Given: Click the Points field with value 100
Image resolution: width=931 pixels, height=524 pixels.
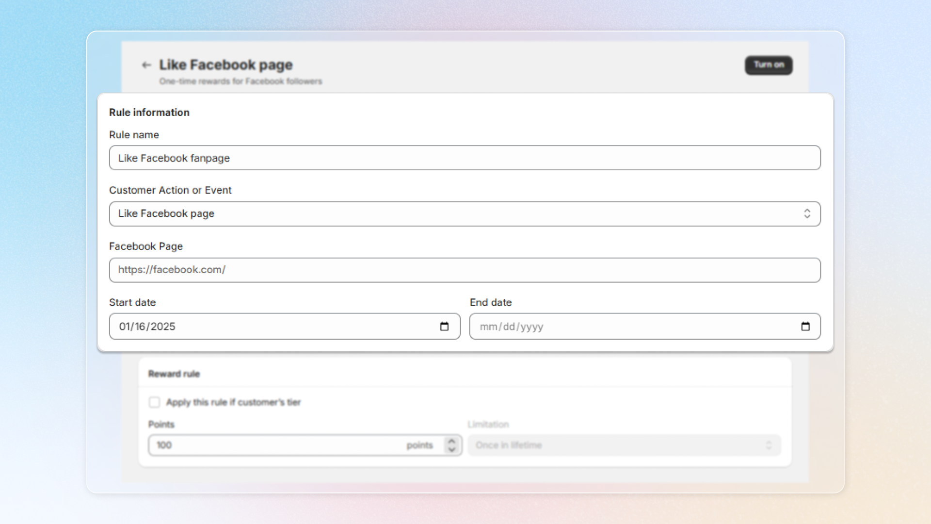Looking at the screenshot, I should (x=276, y=445).
